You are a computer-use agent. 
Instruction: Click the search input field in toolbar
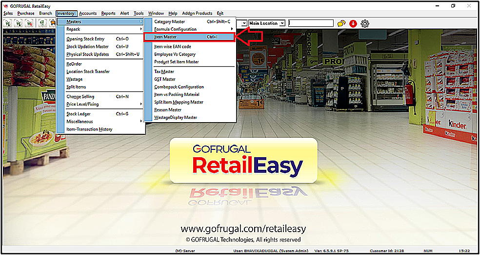(x=311, y=23)
